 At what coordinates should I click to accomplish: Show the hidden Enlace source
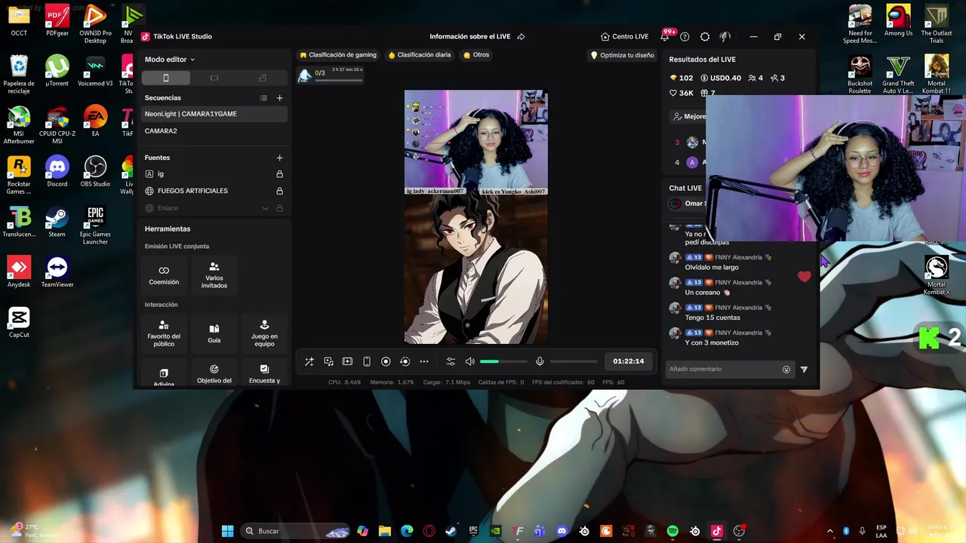(x=265, y=208)
